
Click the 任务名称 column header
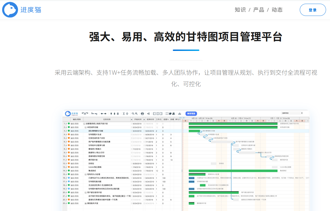tap(107, 120)
